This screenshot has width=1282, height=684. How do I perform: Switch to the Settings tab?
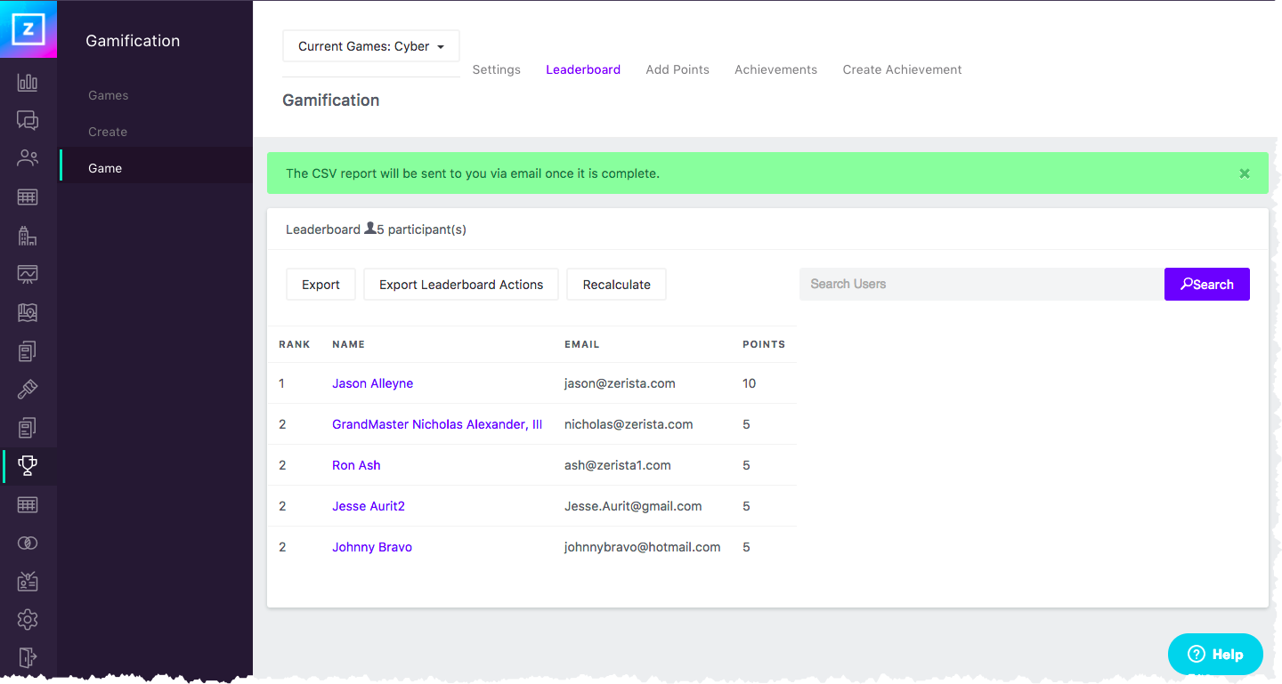tap(496, 69)
